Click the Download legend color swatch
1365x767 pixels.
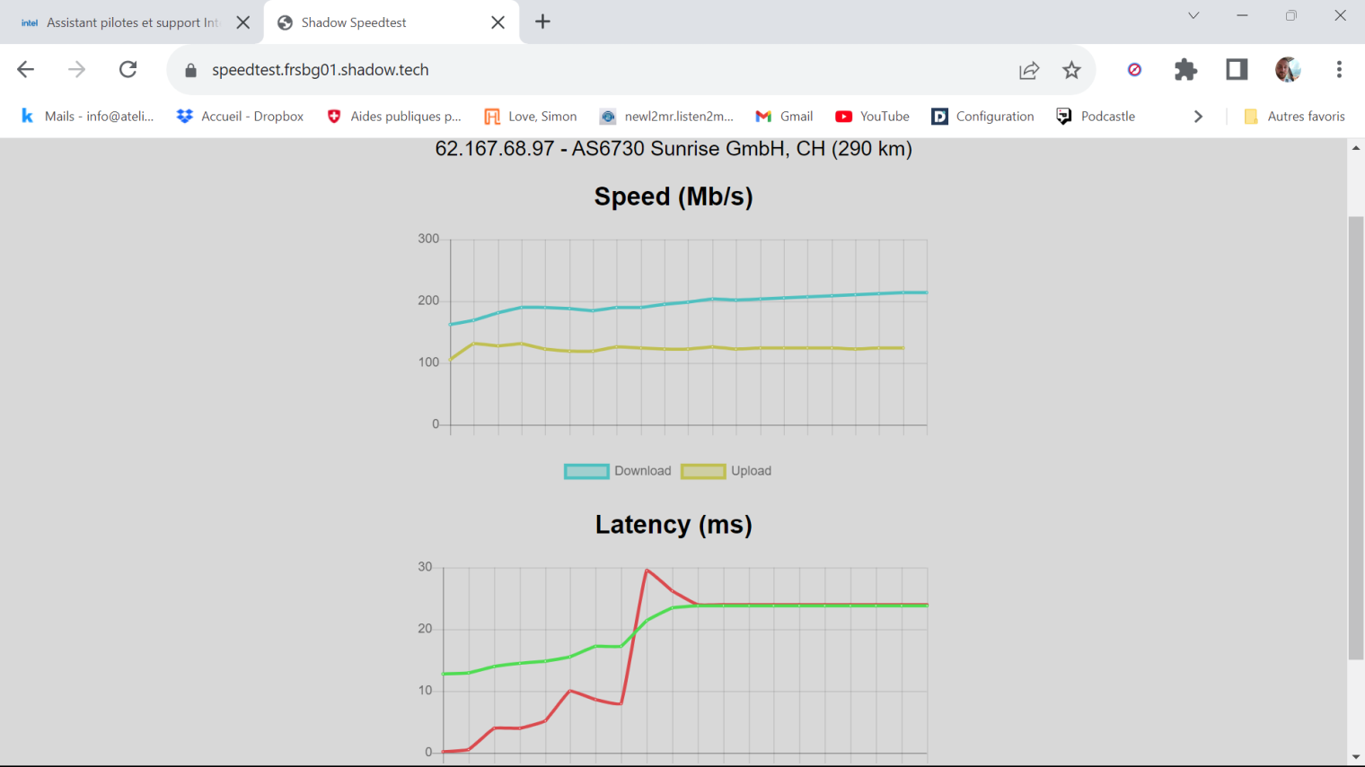click(586, 471)
